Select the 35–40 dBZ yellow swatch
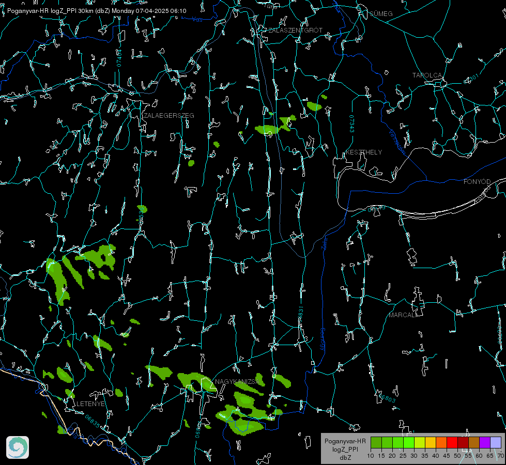This screenshot has width=506, height=465. [431, 442]
